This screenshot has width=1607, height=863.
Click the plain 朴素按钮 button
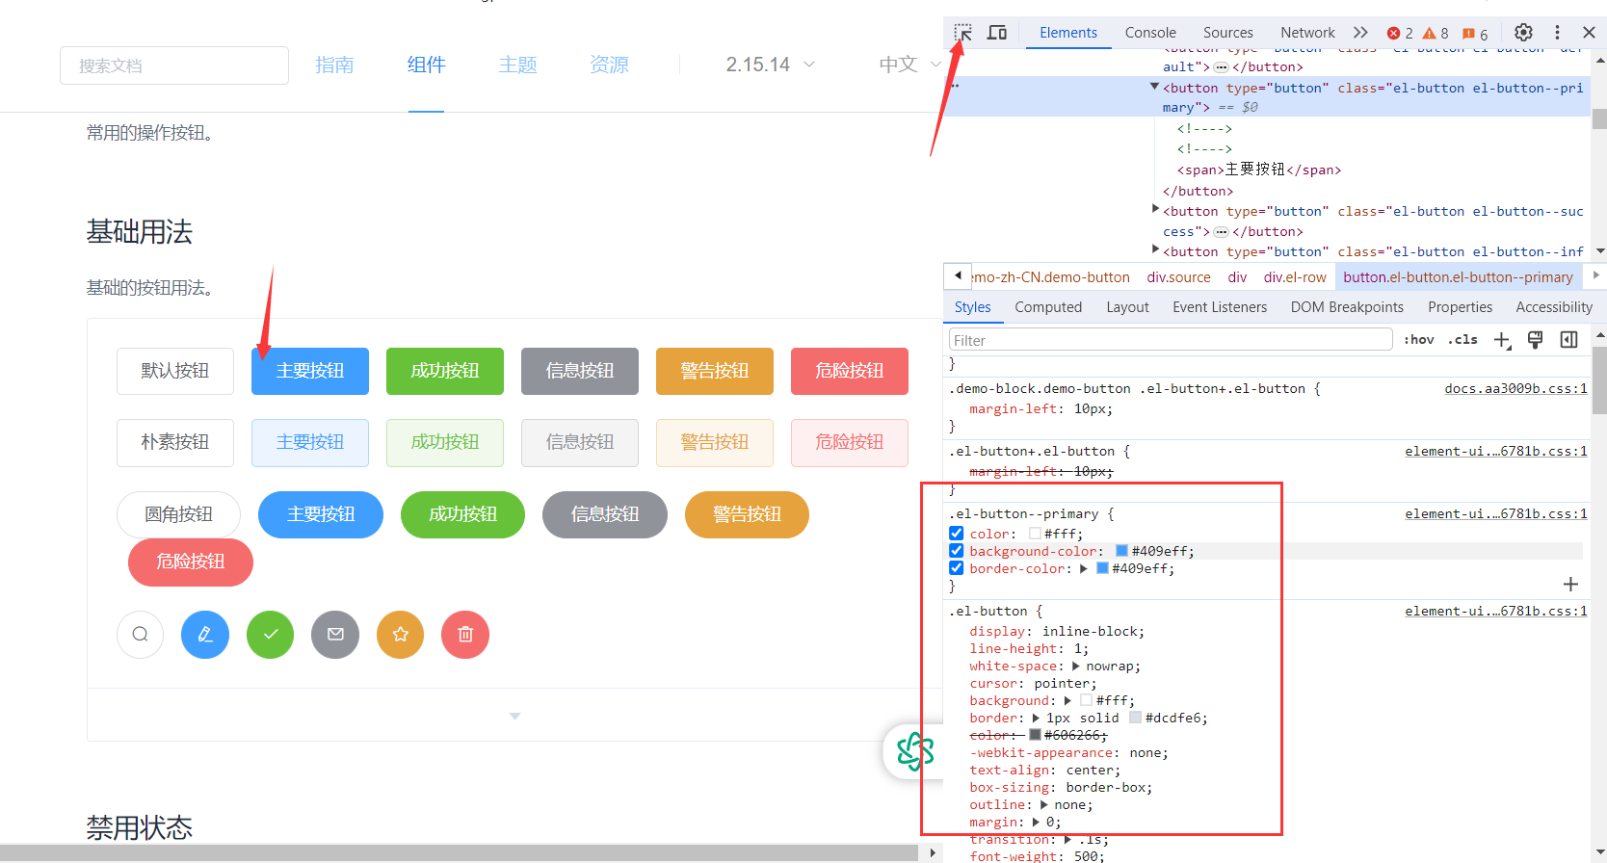pos(175,442)
